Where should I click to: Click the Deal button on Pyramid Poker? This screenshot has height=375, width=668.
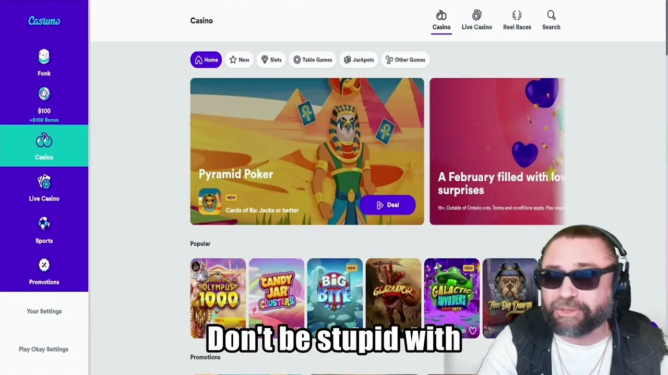(x=388, y=205)
